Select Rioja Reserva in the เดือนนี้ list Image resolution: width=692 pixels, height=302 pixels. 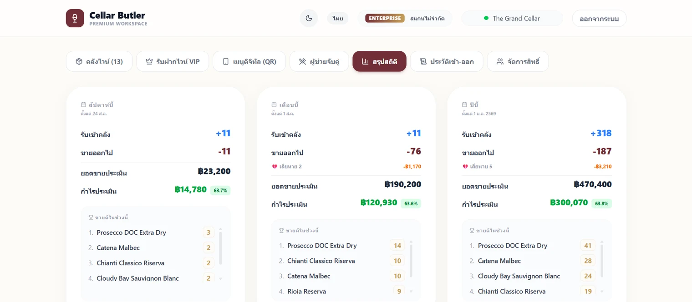[x=306, y=292]
